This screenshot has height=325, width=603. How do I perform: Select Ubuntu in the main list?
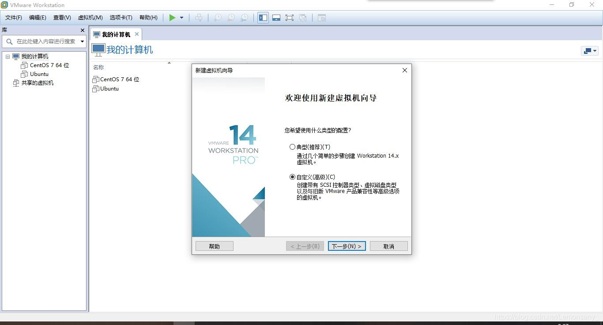pyautogui.click(x=109, y=89)
